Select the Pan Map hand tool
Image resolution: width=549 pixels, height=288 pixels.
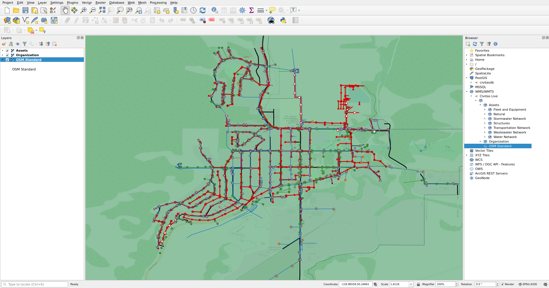tap(65, 10)
